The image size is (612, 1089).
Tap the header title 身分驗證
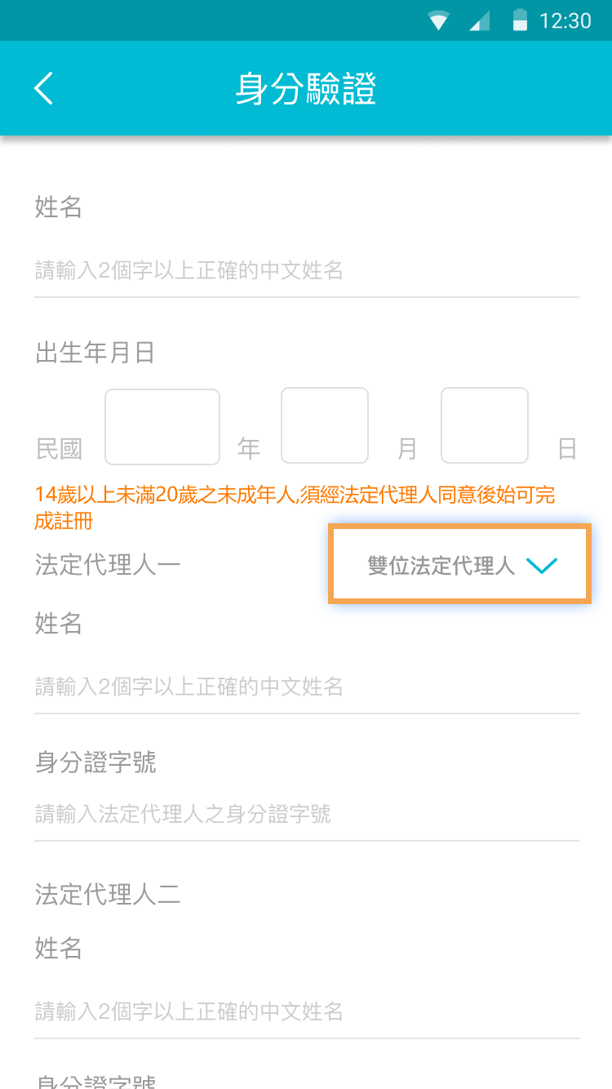tap(306, 88)
